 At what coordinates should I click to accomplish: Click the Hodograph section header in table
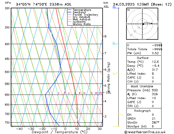click(142, 111)
